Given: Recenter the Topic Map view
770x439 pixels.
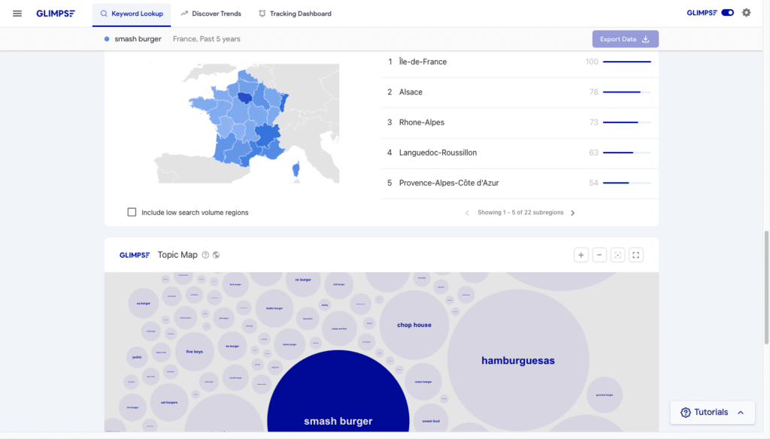Looking at the screenshot, I should click(x=618, y=255).
